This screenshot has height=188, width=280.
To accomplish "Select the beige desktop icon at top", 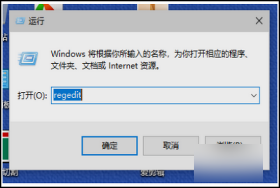I will coord(153,7).
